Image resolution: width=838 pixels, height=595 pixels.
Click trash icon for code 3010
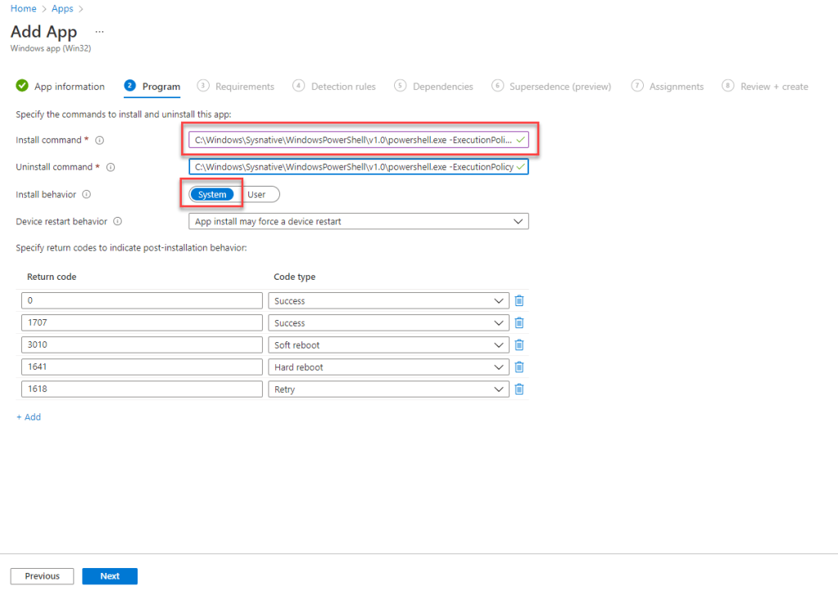pos(519,345)
